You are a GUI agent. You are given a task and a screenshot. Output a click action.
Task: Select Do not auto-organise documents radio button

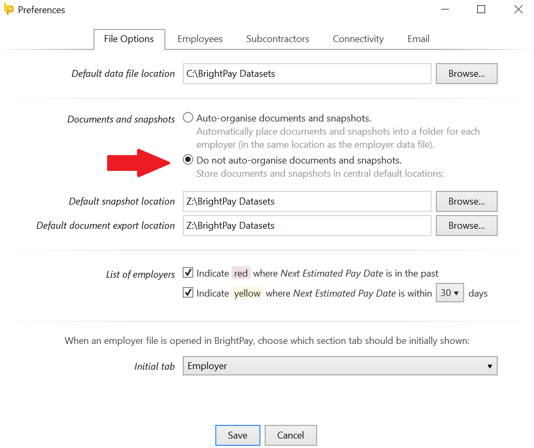pos(188,159)
